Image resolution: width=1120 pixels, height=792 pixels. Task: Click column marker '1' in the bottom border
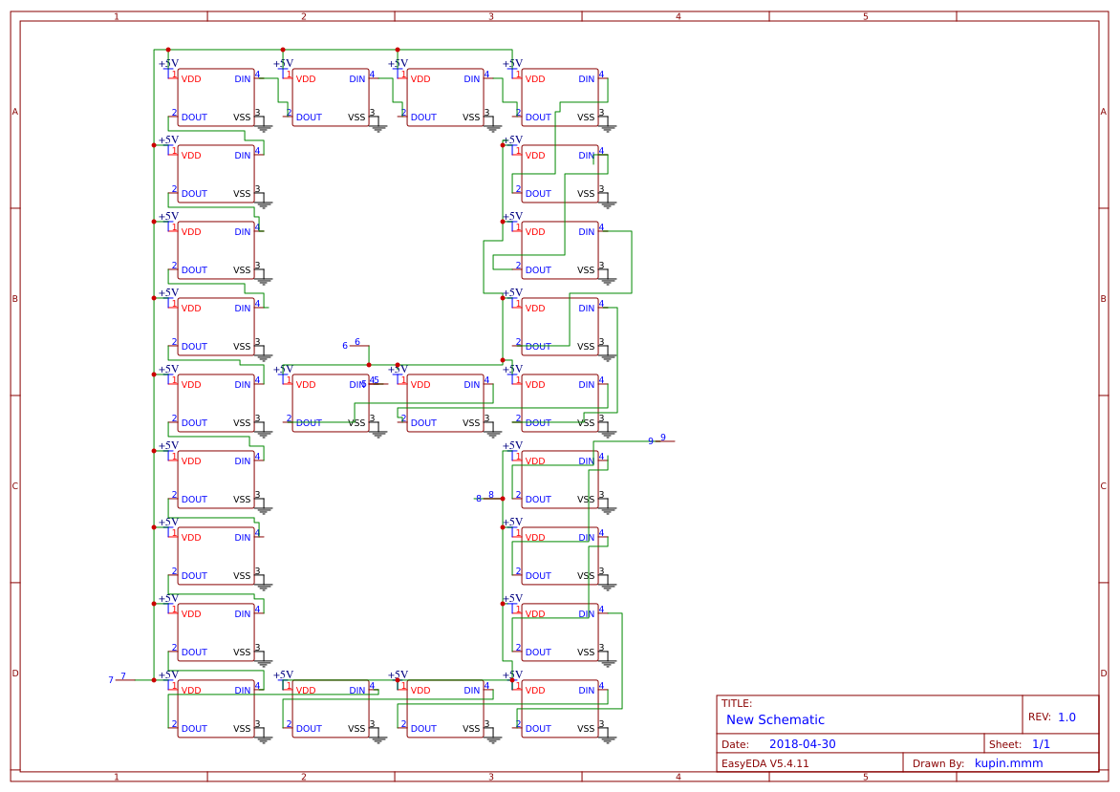(x=117, y=777)
